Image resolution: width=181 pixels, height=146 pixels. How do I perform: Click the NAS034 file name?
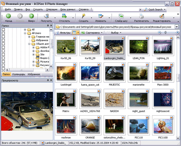pyautogui.click(x=114, y=111)
